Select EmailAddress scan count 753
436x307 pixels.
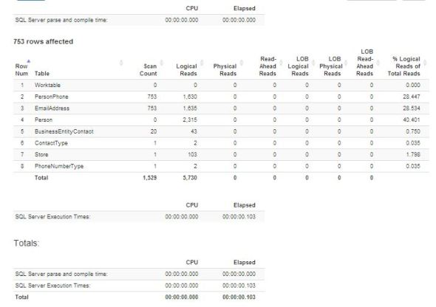152,108
